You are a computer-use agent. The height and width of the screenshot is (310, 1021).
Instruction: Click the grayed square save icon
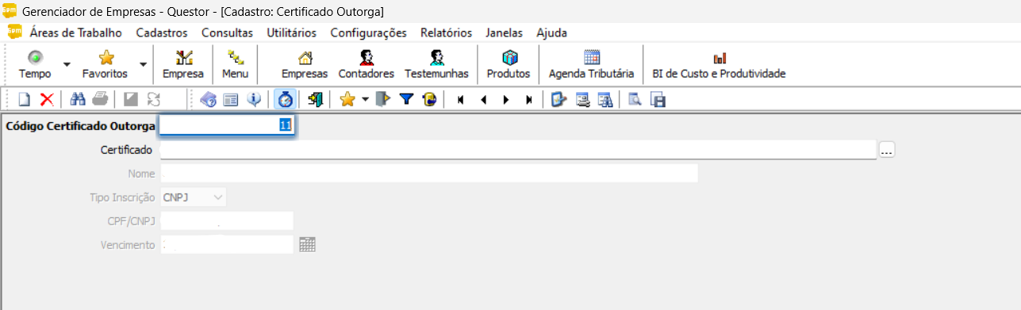pos(131,99)
